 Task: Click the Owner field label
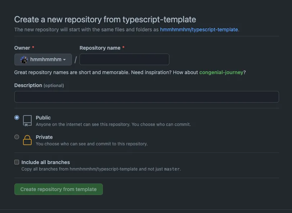(22, 48)
